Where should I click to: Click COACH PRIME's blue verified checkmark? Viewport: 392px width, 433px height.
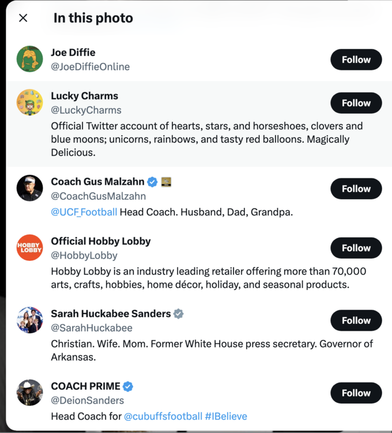coord(129,386)
